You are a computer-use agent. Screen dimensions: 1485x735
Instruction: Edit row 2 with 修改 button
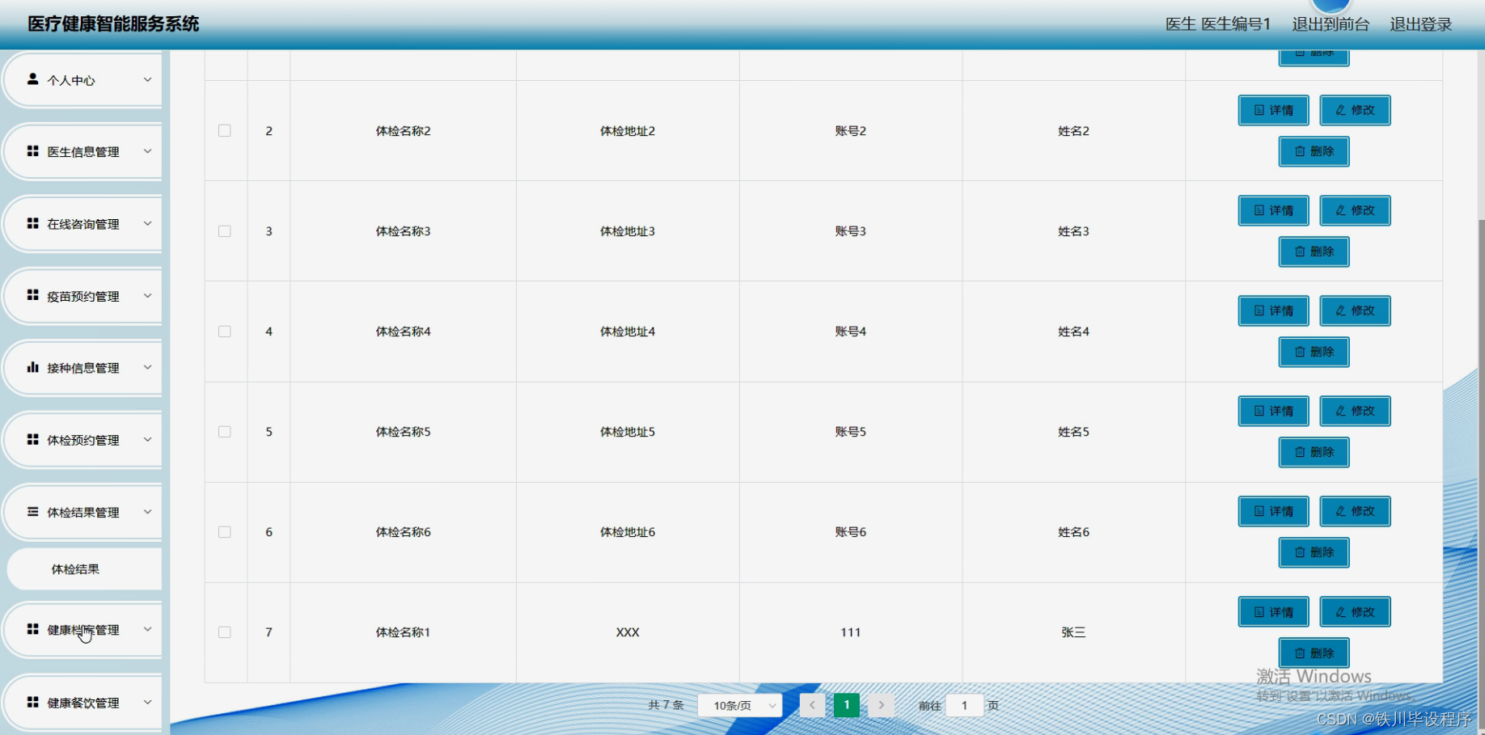coord(1355,110)
